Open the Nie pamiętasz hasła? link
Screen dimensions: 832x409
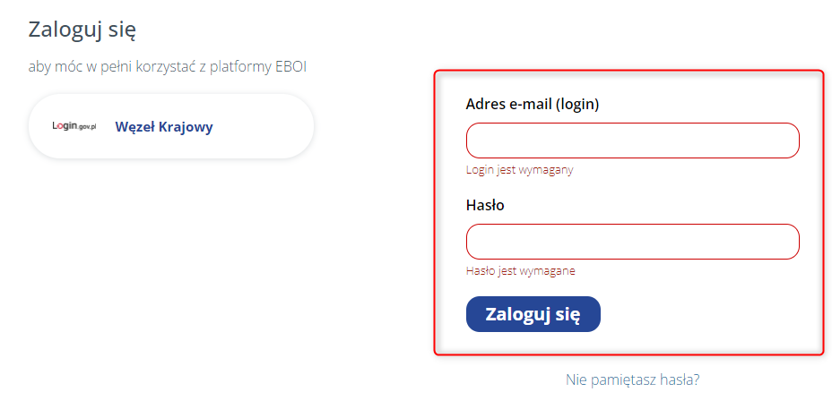632,379
